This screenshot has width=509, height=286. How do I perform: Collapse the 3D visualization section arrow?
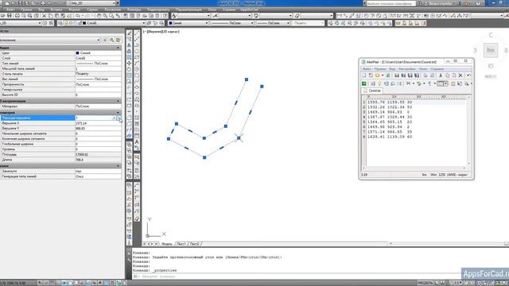pos(119,101)
